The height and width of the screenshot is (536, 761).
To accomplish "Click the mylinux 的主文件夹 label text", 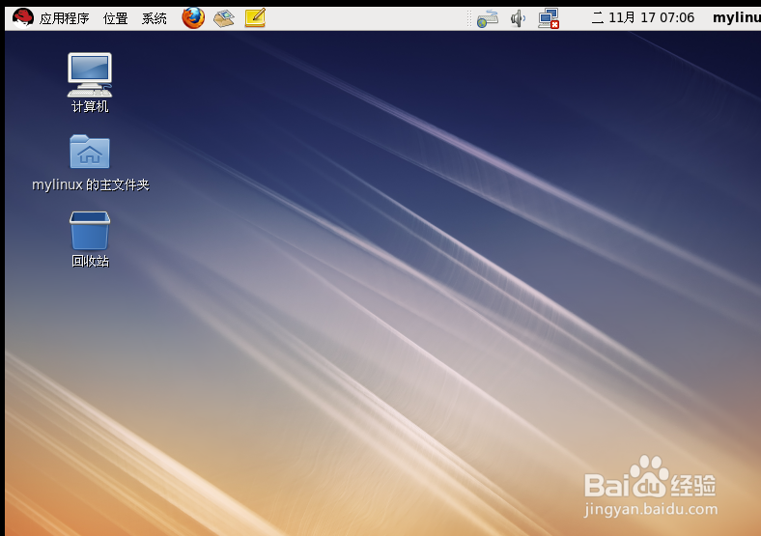I will tap(90, 184).
